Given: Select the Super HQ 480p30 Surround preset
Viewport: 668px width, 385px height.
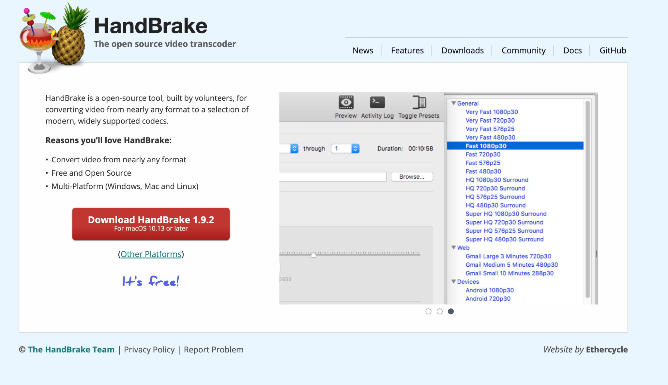Looking at the screenshot, I should [505, 239].
